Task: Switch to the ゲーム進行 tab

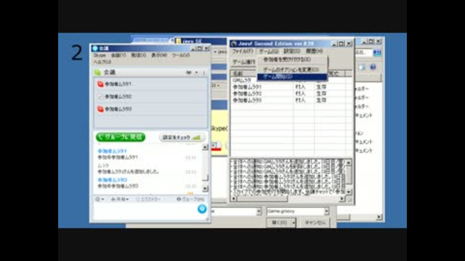Action: click(244, 62)
